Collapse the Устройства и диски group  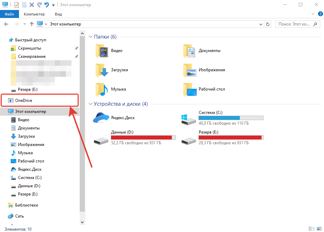pos(91,104)
